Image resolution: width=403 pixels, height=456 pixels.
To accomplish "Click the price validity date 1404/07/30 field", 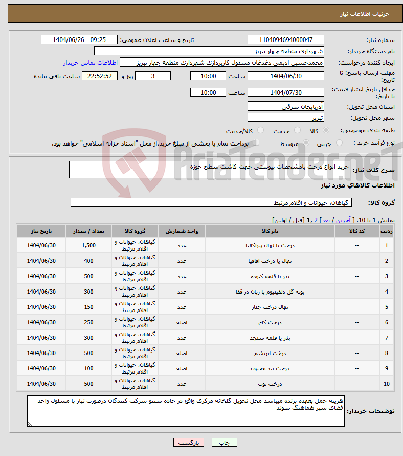I will coord(286,92).
